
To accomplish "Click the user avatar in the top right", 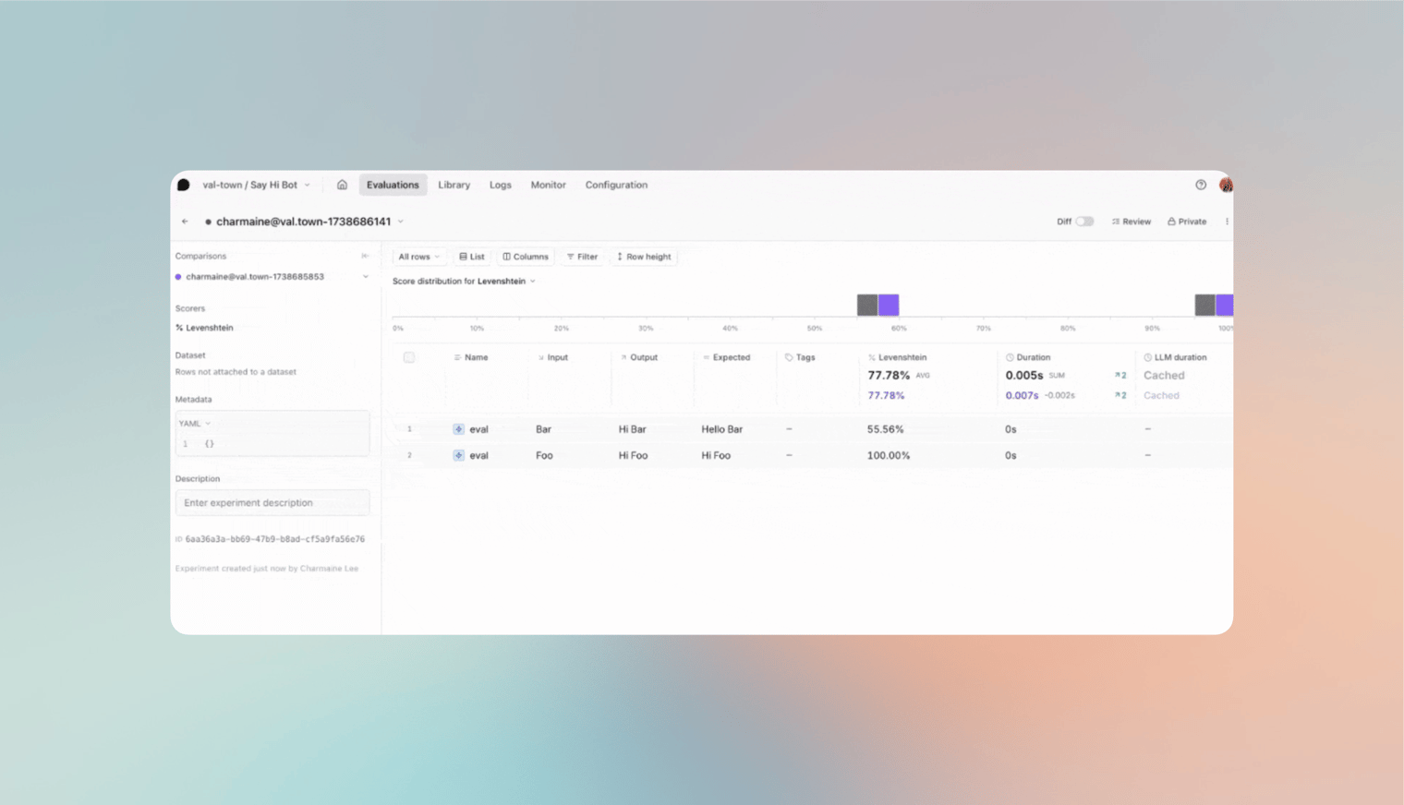I will tap(1225, 185).
